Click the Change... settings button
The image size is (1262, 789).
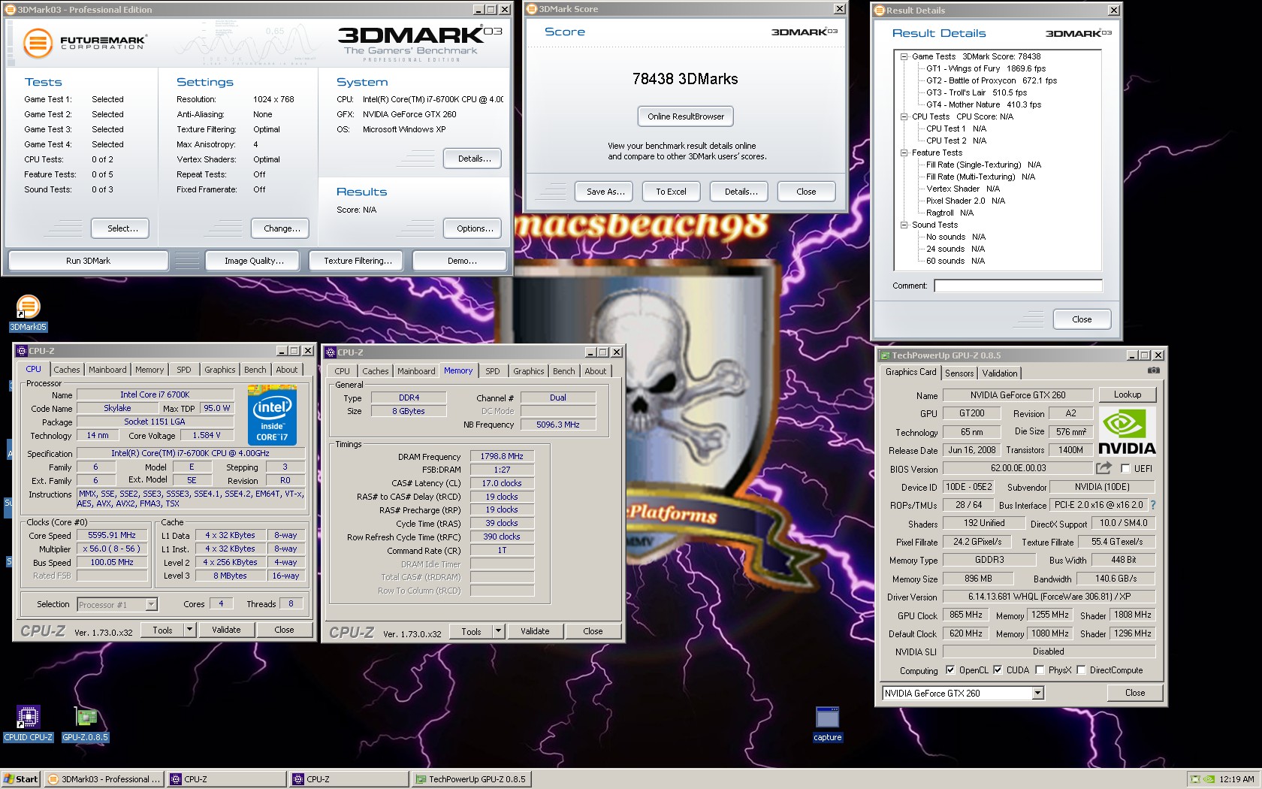pos(282,228)
